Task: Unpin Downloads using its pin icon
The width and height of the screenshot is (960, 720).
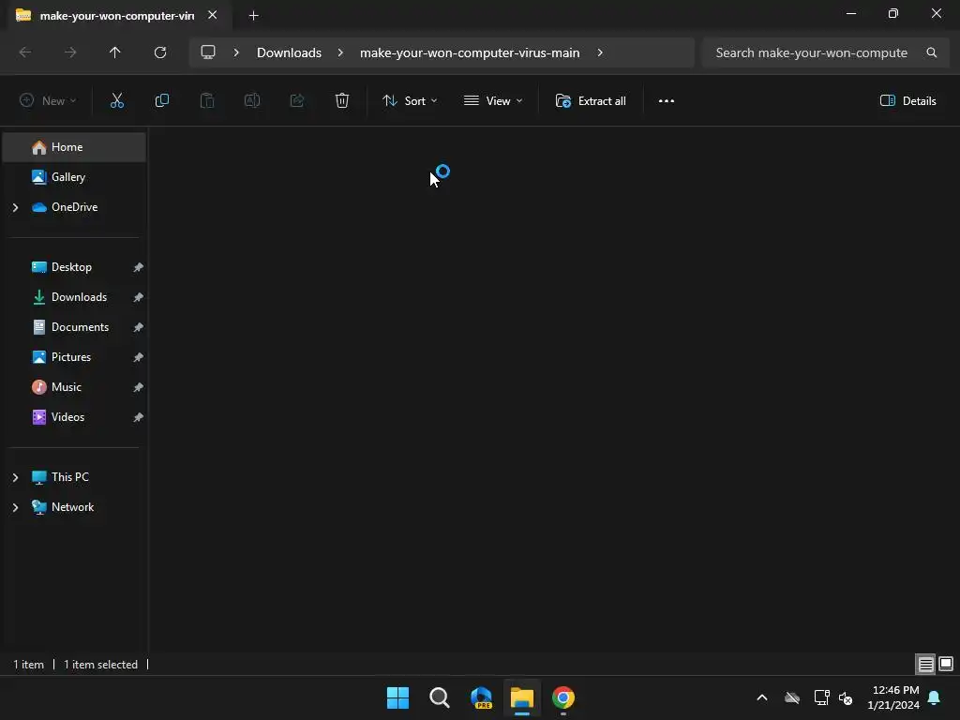Action: point(139,297)
